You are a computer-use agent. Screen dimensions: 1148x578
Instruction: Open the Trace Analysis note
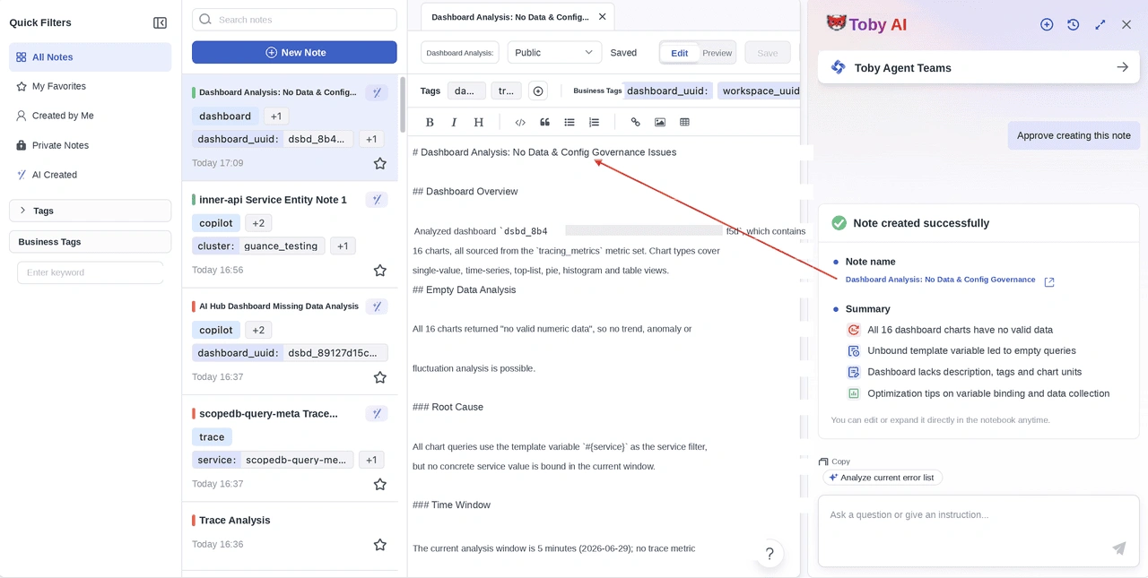pos(234,520)
